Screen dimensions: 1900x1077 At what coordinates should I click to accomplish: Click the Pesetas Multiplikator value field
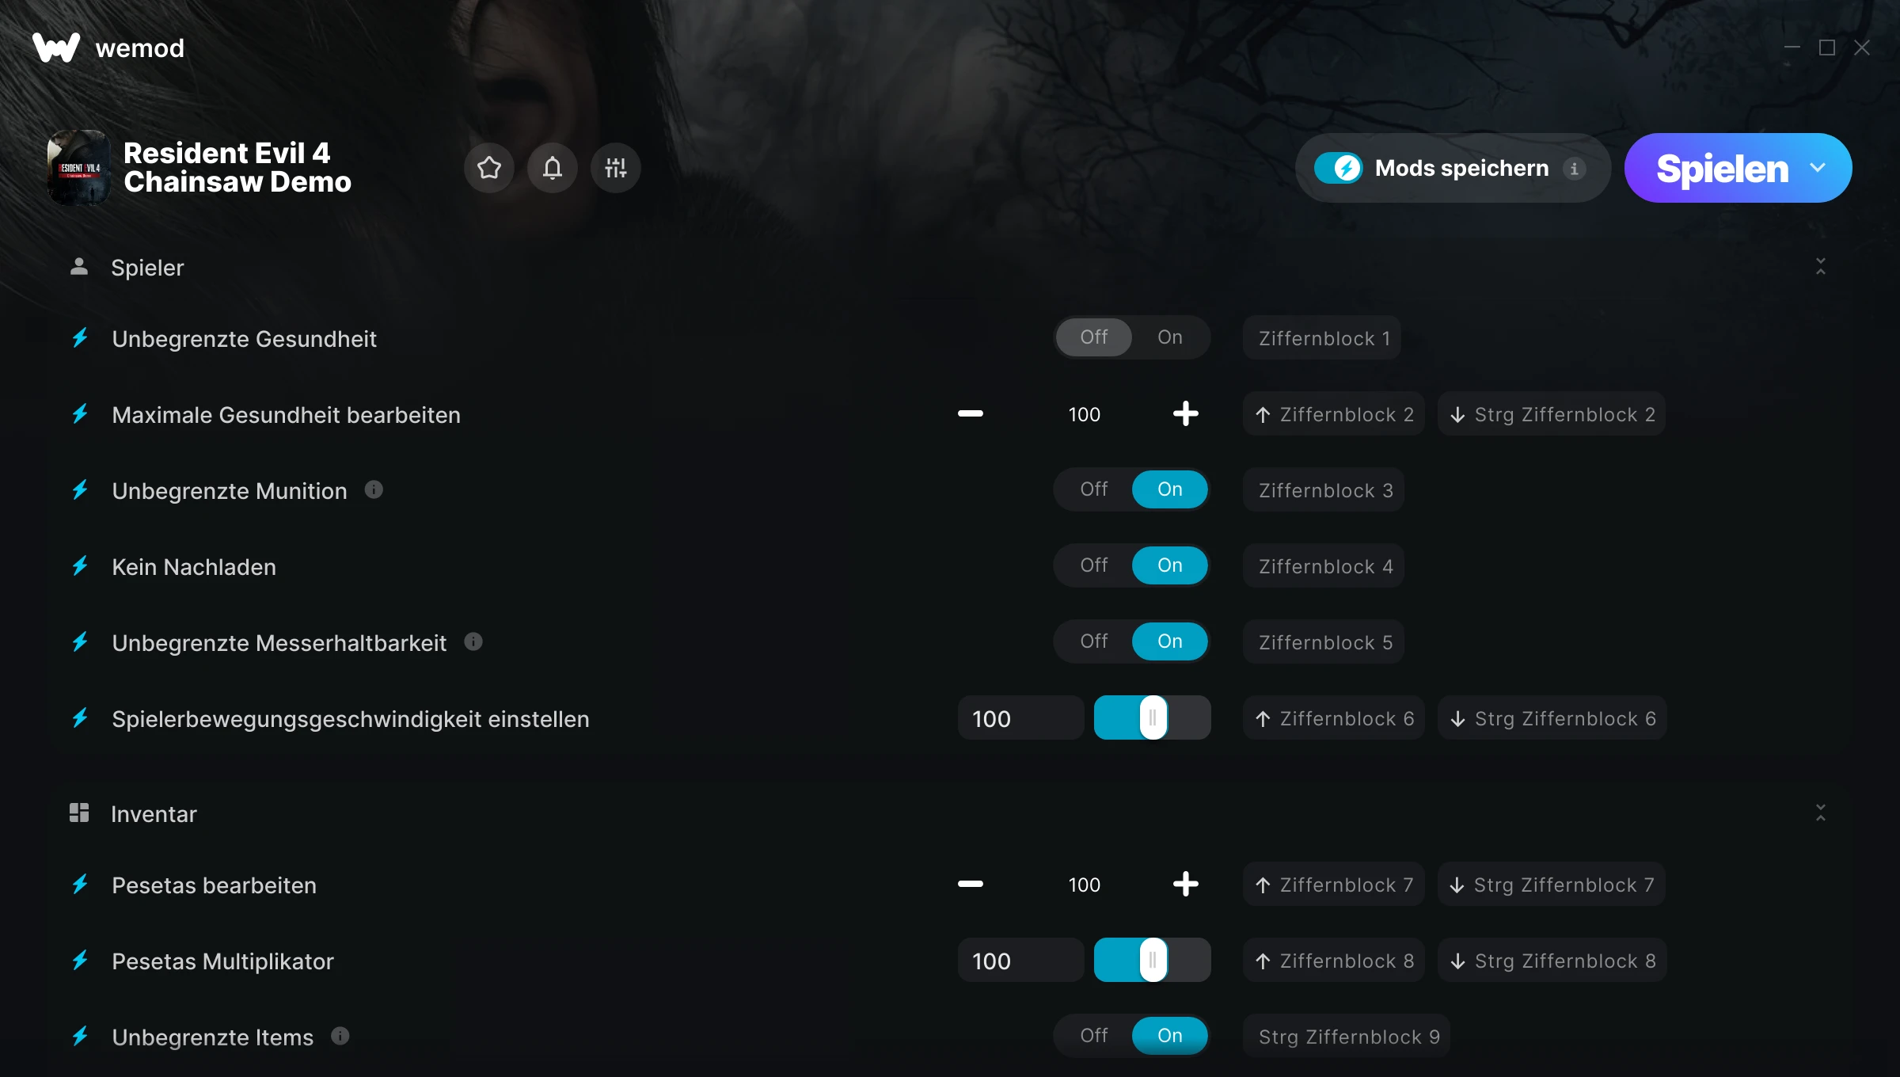point(1020,961)
